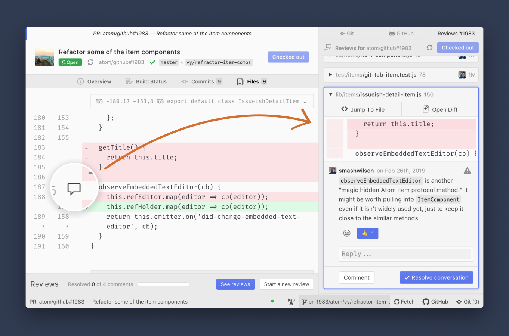Screen dimensions: 509x336
Task: Click the warning triangle on the review comment
Action: (x=467, y=170)
